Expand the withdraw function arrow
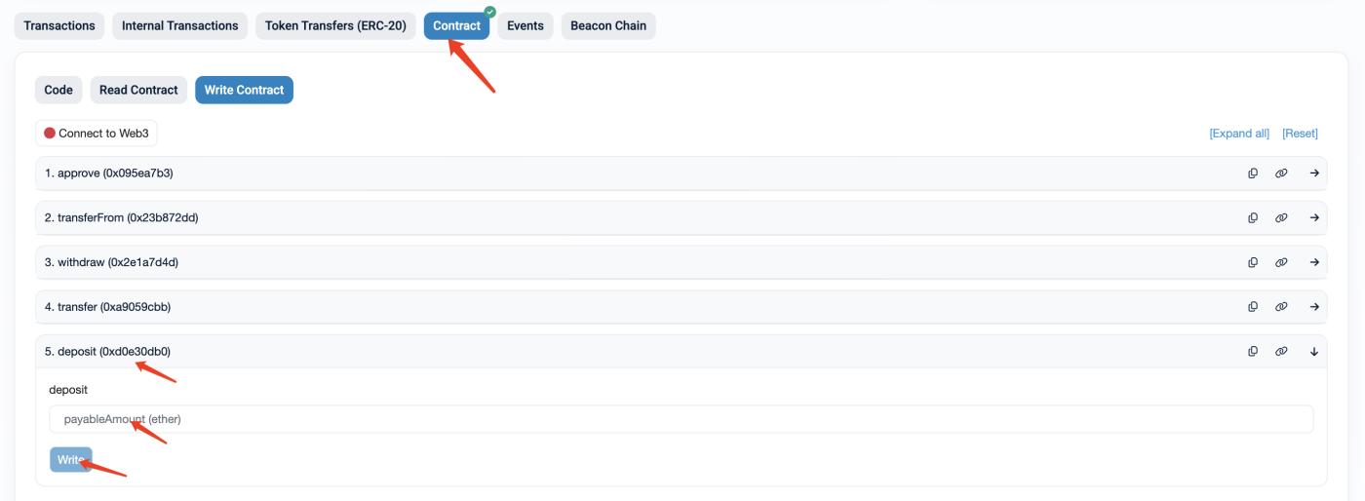This screenshot has height=501, width=1365. pyautogui.click(x=1313, y=262)
